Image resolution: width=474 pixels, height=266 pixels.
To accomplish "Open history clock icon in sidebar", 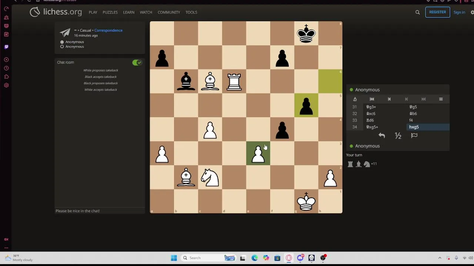I will [6, 68].
